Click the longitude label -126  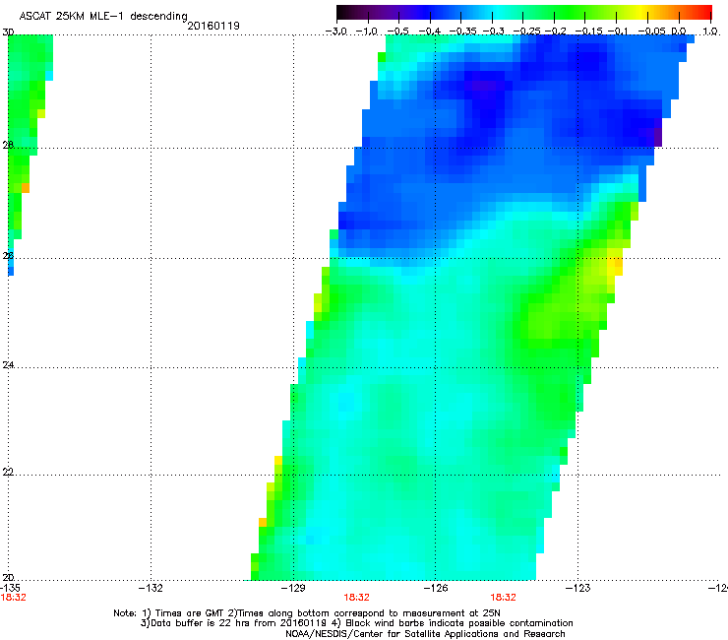tap(436, 588)
